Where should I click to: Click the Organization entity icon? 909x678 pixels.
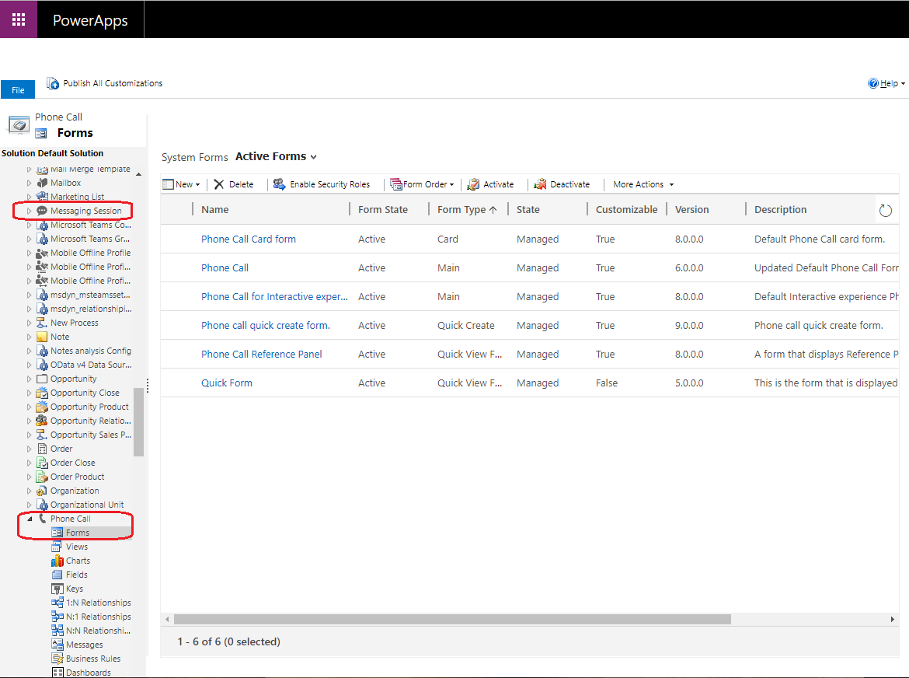42,491
